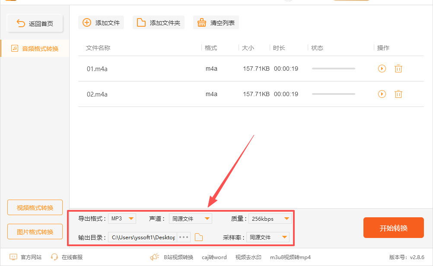Play the 01.m4a audio file
The width and height of the screenshot is (433, 266).
(382, 69)
